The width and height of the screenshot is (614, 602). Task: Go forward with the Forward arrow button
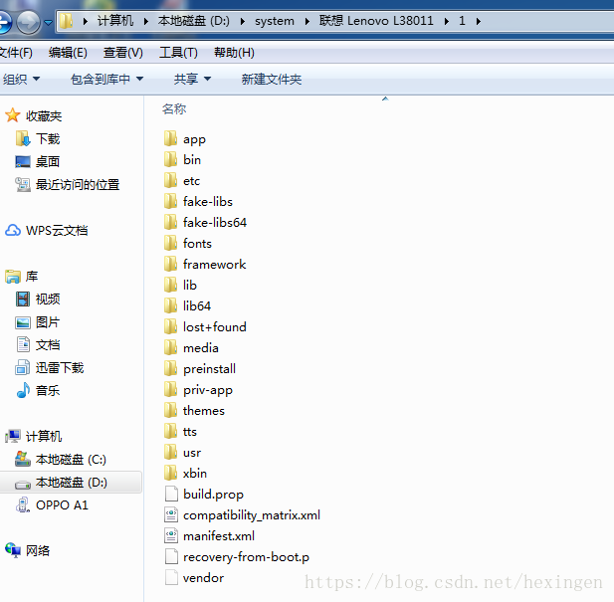pyautogui.click(x=28, y=22)
